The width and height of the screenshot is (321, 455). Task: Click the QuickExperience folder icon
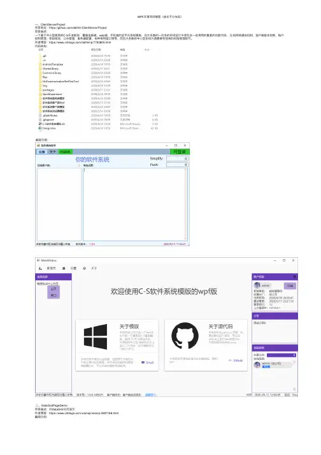(x=40, y=94)
